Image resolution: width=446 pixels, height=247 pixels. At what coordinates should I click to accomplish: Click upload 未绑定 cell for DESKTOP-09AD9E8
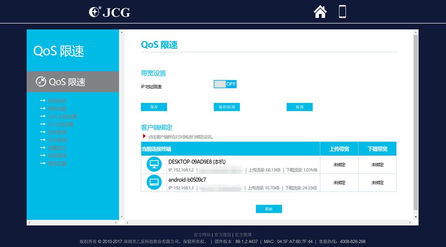click(x=339, y=165)
